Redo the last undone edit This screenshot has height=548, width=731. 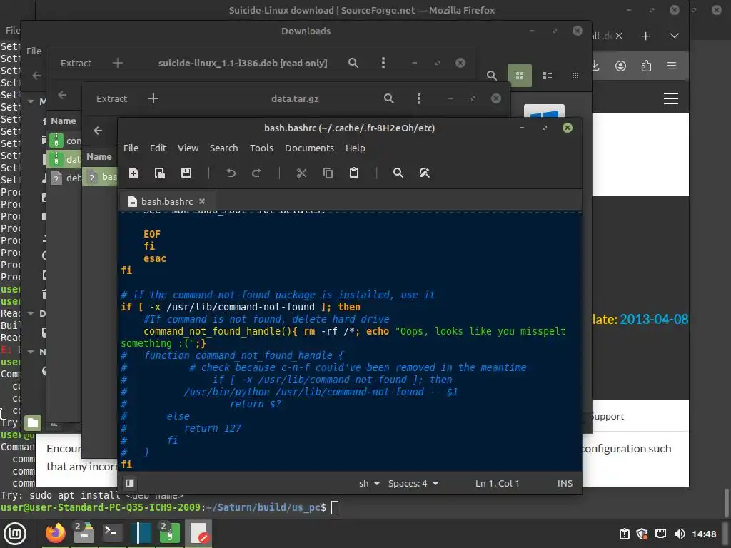(x=256, y=173)
